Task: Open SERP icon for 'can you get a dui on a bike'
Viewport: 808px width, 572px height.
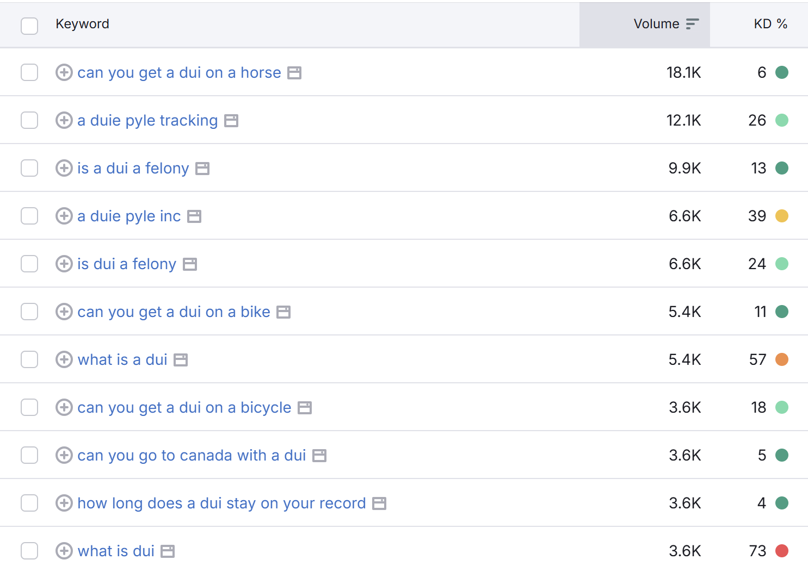Action: click(283, 312)
